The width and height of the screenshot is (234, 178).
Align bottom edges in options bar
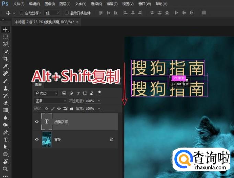pos(116,13)
